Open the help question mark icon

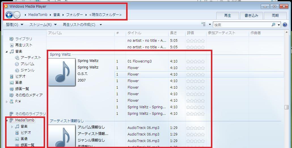pos(285,25)
